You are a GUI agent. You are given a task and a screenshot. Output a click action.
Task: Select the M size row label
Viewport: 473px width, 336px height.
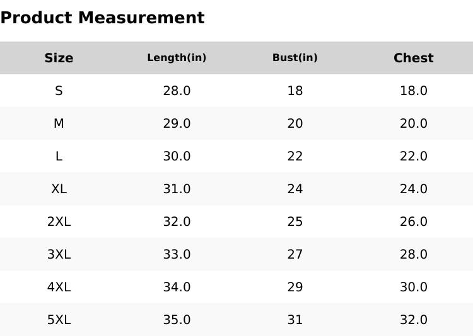59,123
